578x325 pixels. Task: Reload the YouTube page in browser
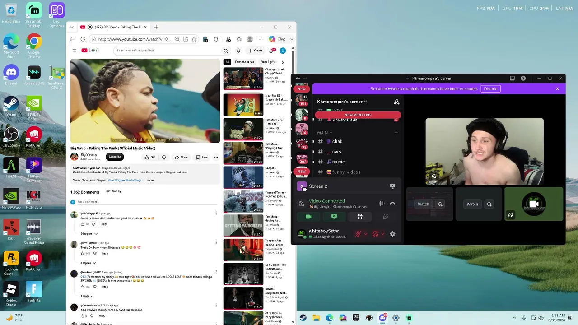click(x=83, y=39)
